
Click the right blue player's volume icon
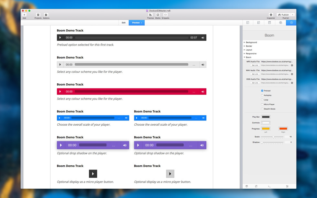[x=203, y=118]
